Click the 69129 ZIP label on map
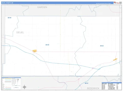Viewport: 123px width, 92px height. tap(47, 45)
